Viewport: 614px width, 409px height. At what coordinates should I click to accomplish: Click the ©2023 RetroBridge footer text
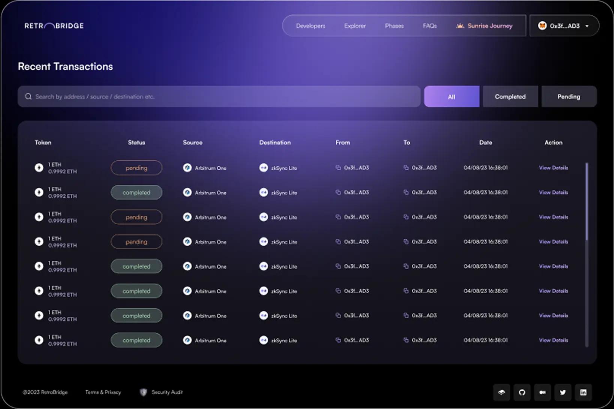(45, 392)
